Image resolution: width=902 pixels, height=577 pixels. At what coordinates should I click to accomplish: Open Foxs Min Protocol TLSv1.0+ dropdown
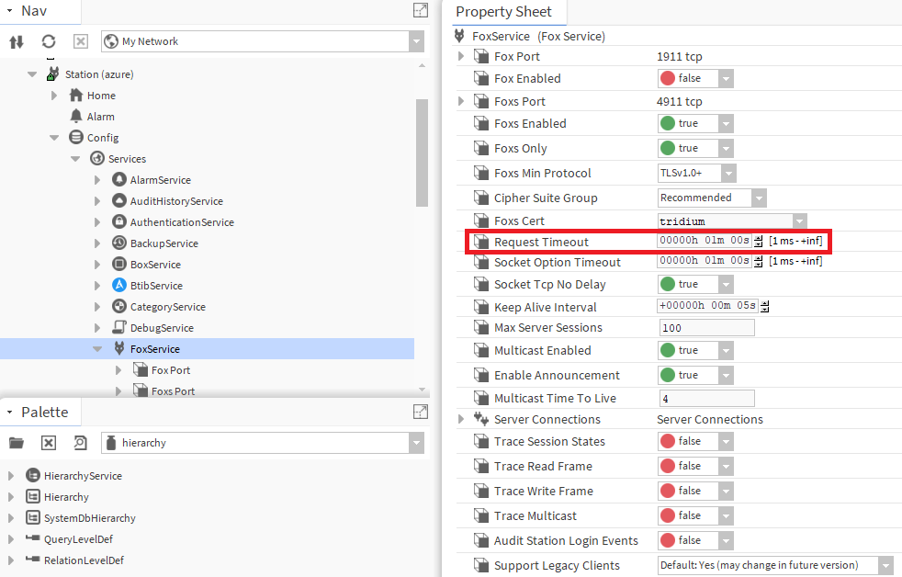[x=727, y=174]
